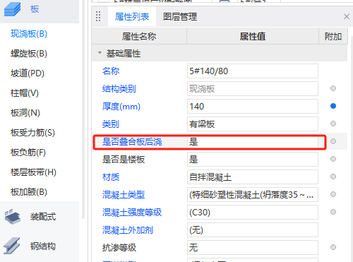This screenshot has width=353, height=262.
Task: Click the 厚度(mm) property label
Action: tap(121, 107)
